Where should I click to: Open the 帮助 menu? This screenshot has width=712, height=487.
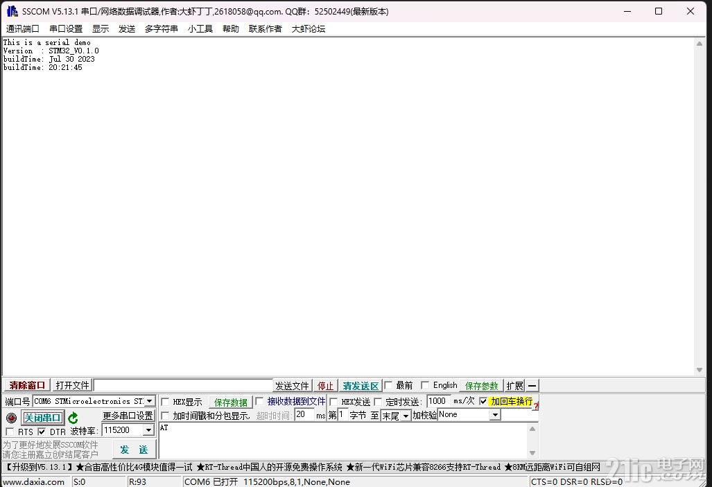click(x=231, y=28)
